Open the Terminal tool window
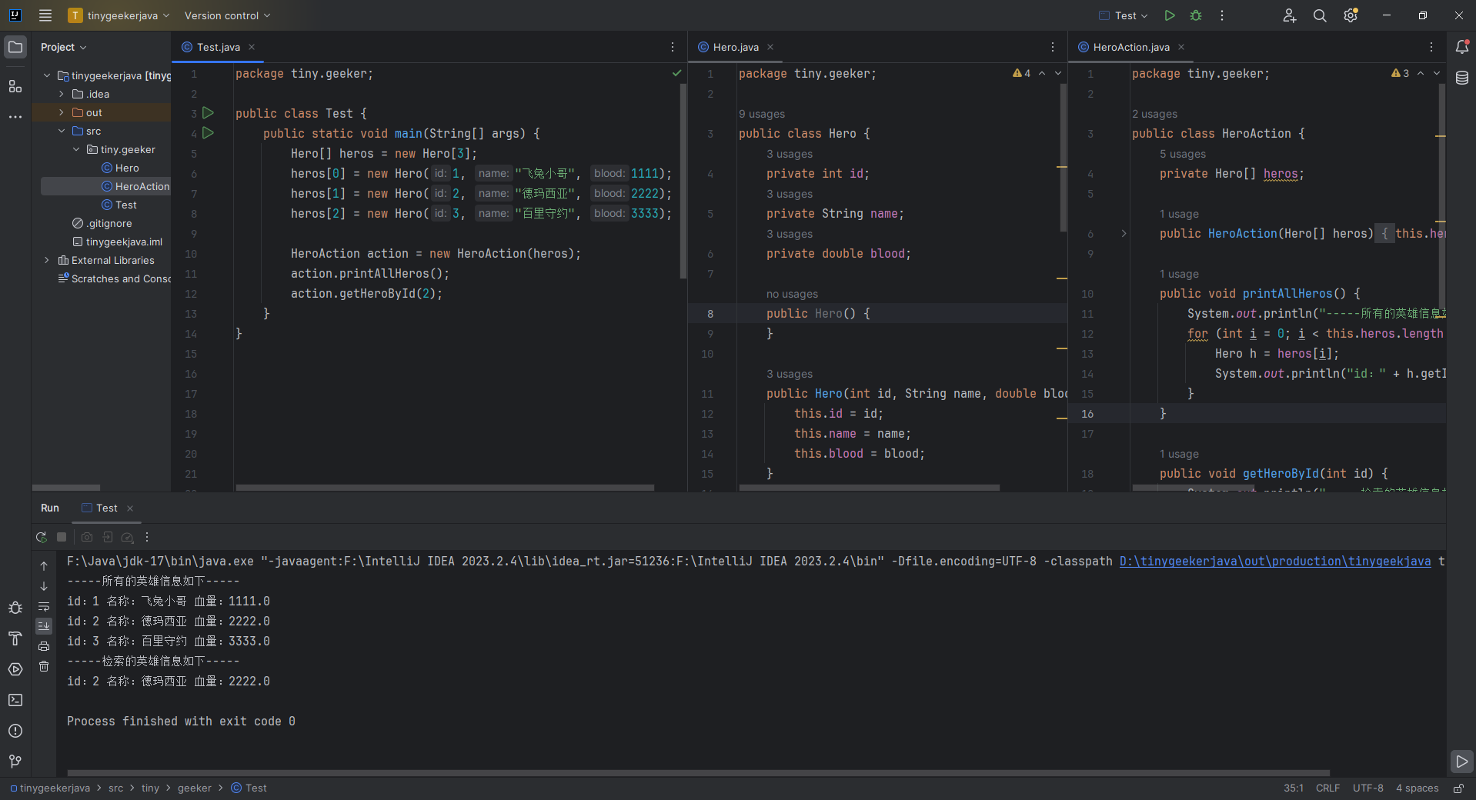Viewport: 1476px width, 800px height. (x=15, y=700)
